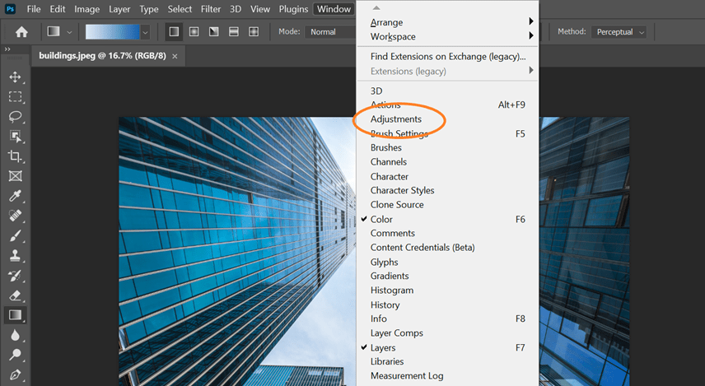Open the 3D menu in menu bar
Viewport: 705px width, 386px height.
pyautogui.click(x=236, y=9)
